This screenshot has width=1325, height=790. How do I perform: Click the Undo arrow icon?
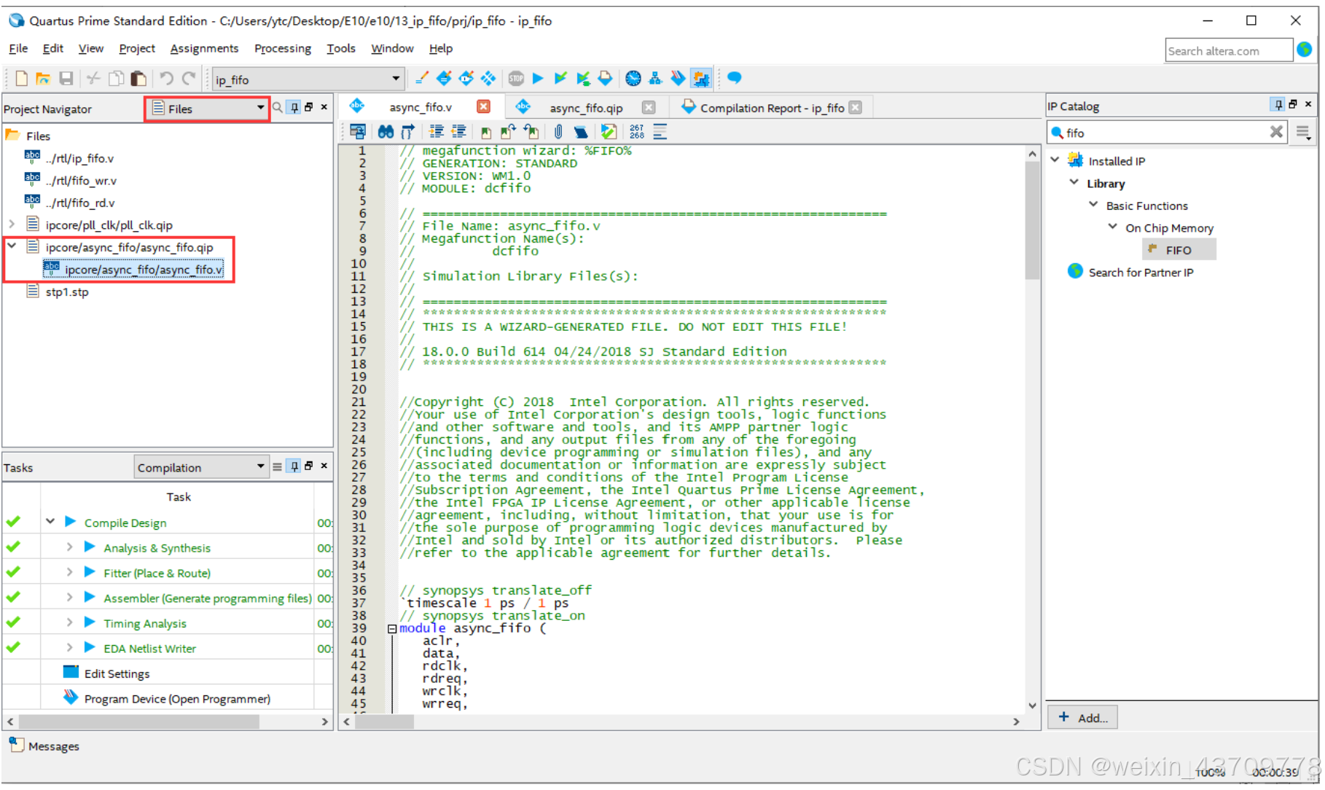click(x=166, y=79)
